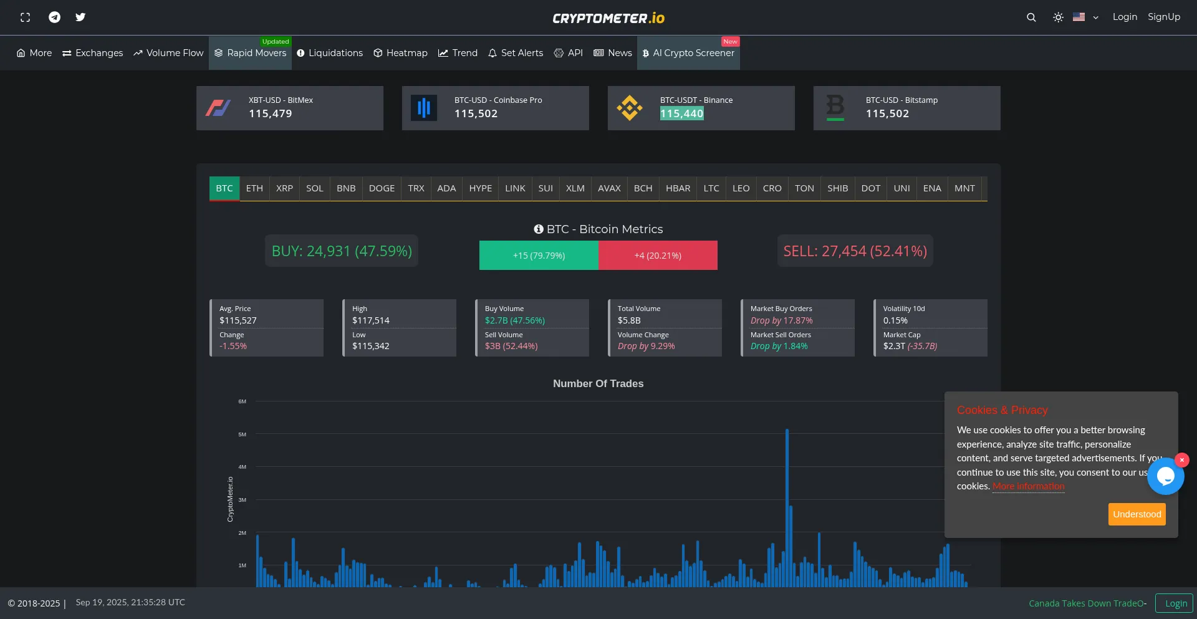
Task: Select the MNT coin tab
Action: tap(964, 188)
